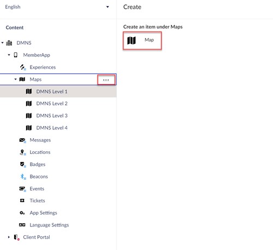Click the Badges shield icon

tap(22, 164)
